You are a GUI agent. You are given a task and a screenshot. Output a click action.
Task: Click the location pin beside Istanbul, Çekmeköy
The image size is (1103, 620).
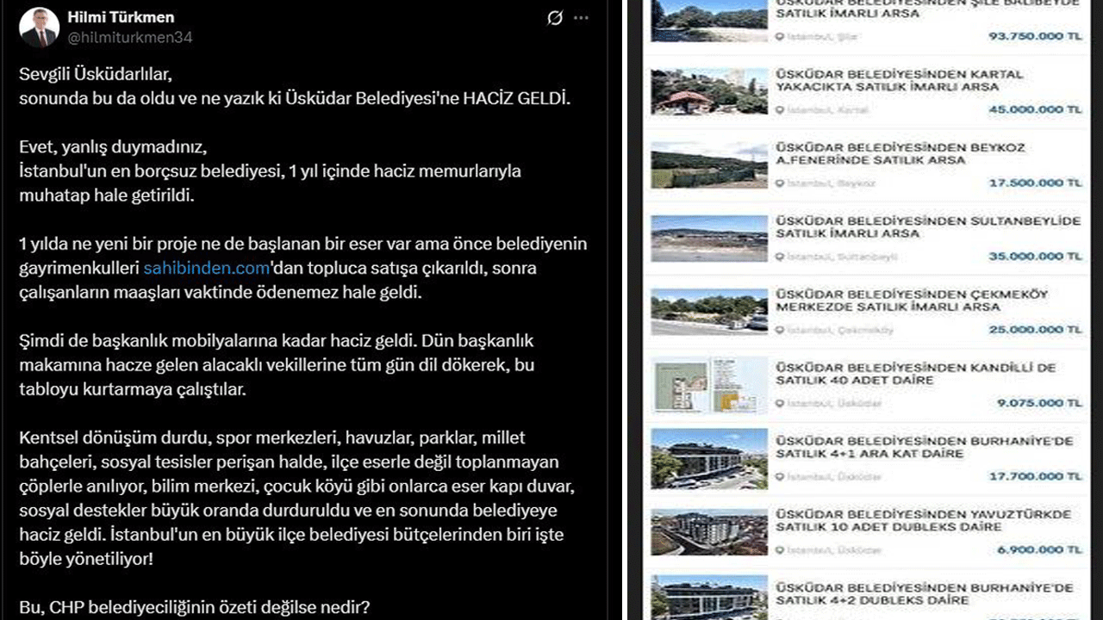point(780,330)
